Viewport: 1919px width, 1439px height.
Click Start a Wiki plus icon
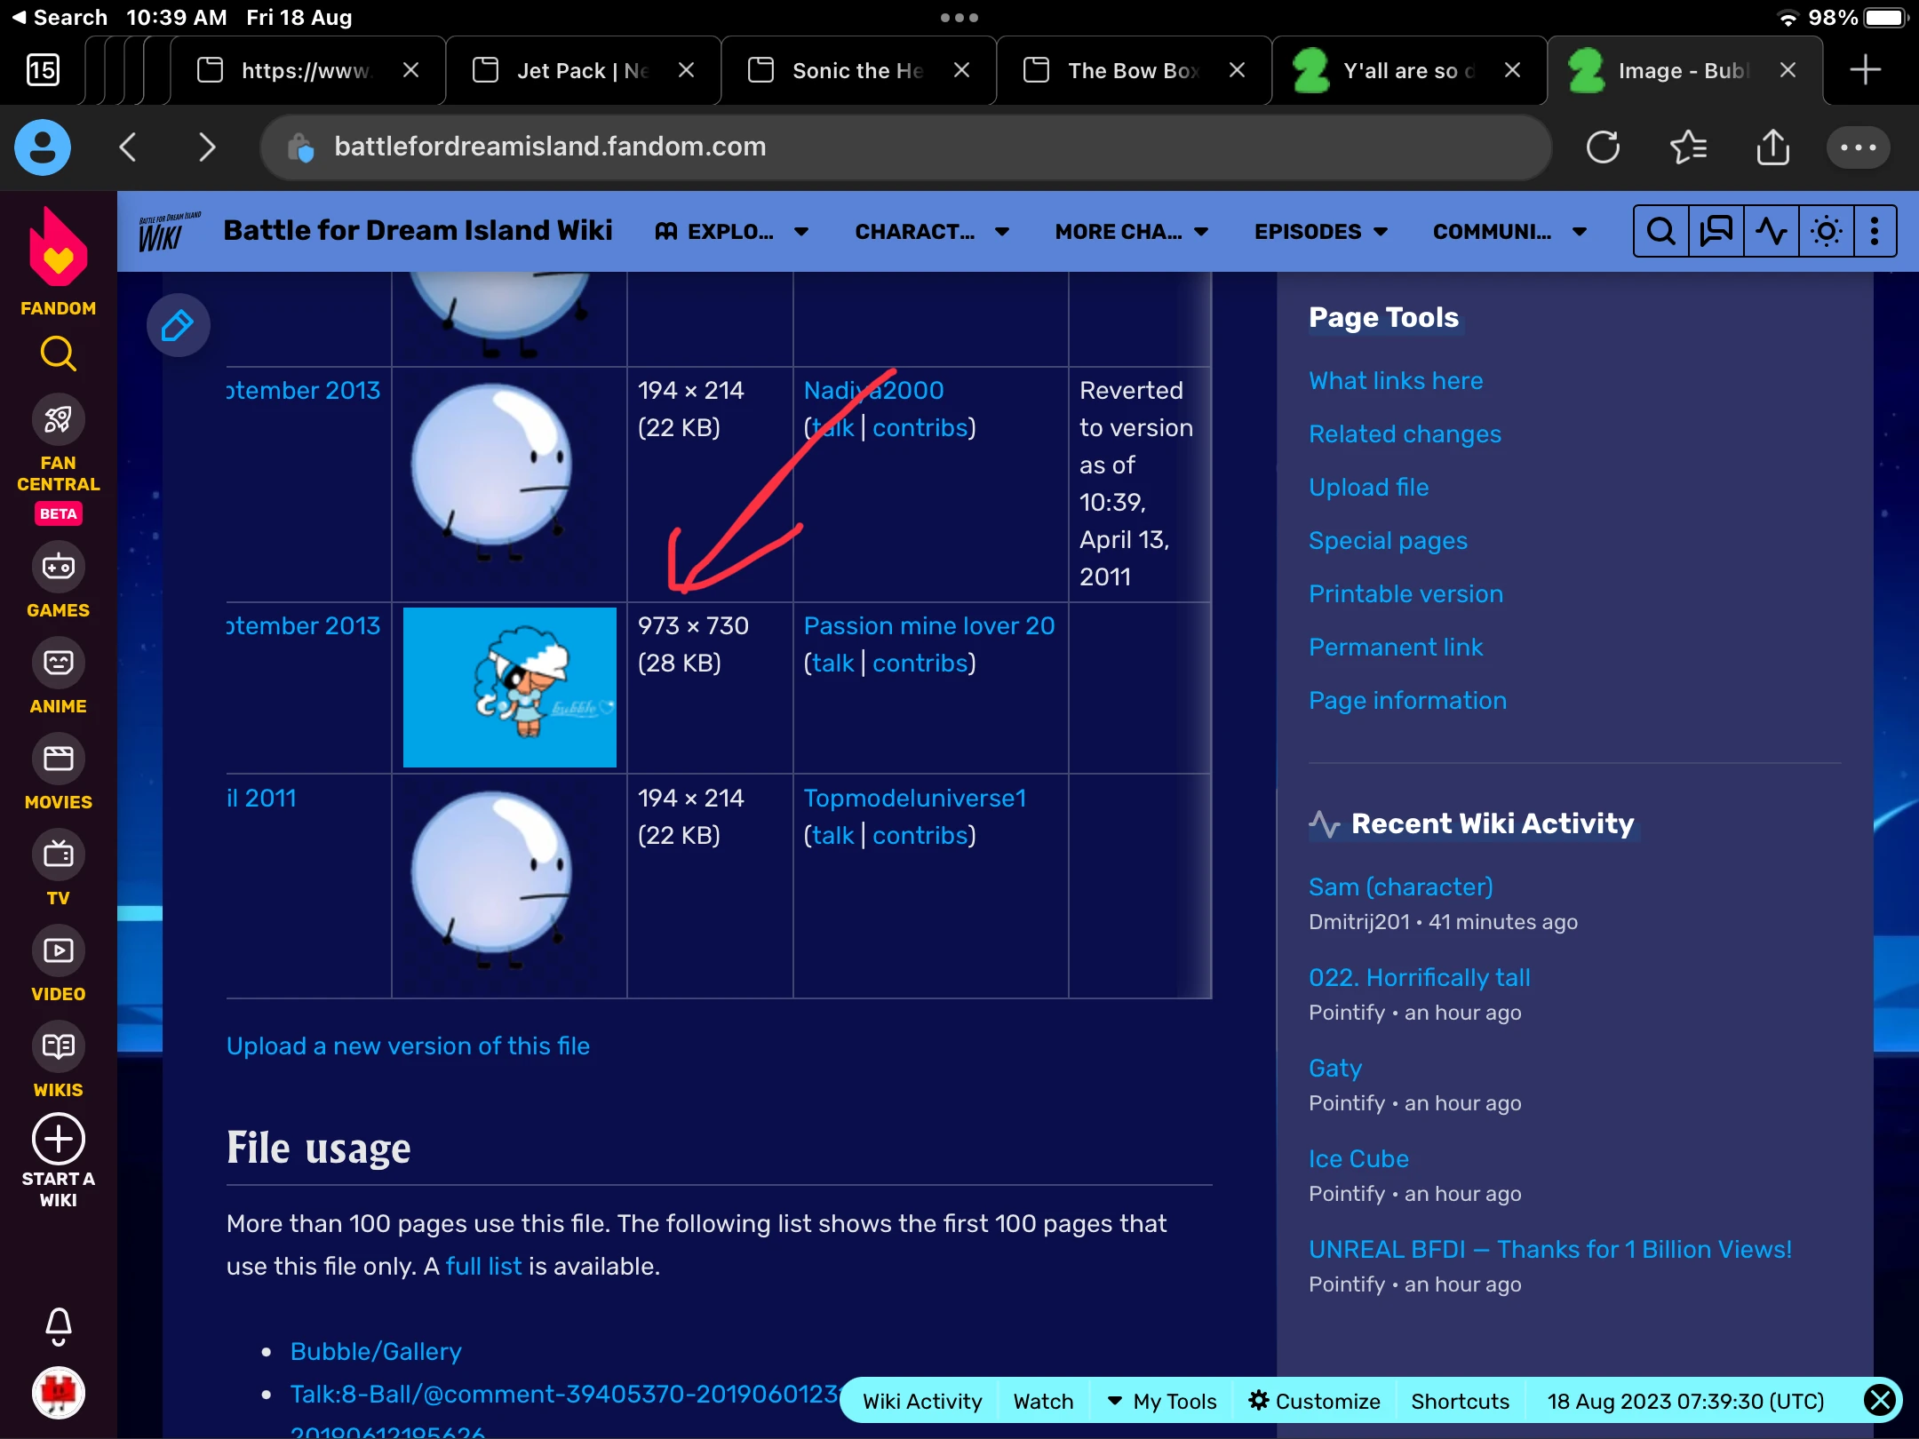pyautogui.click(x=59, y=1139)
